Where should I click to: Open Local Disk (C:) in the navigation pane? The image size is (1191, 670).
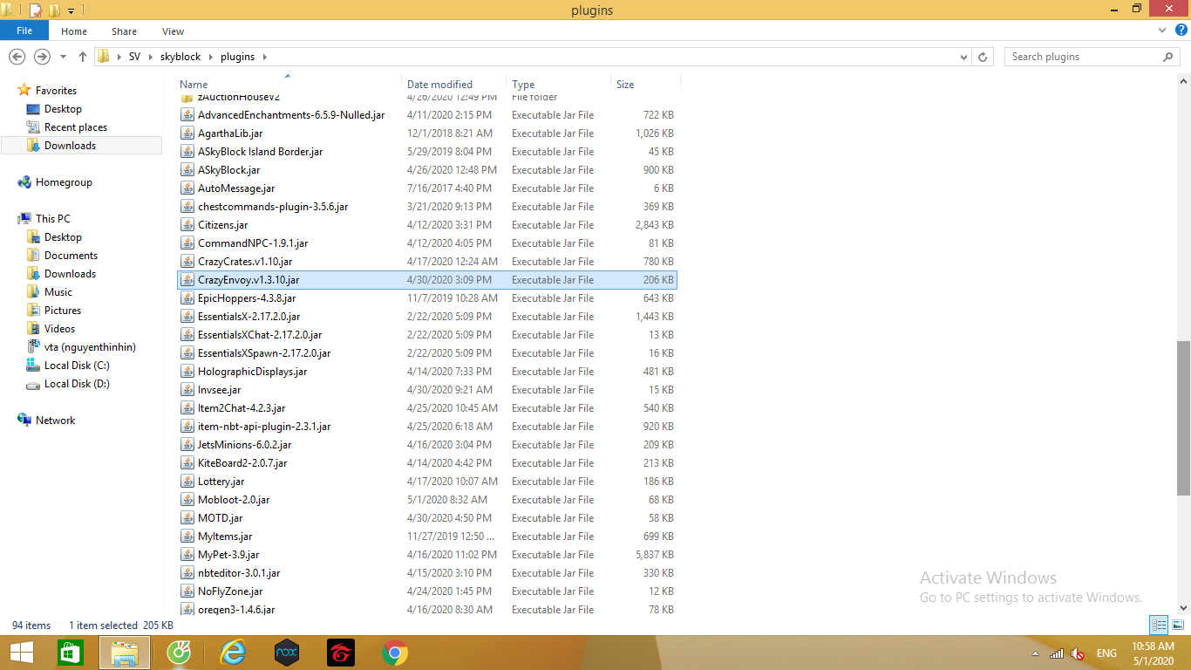tap(77, 366)
